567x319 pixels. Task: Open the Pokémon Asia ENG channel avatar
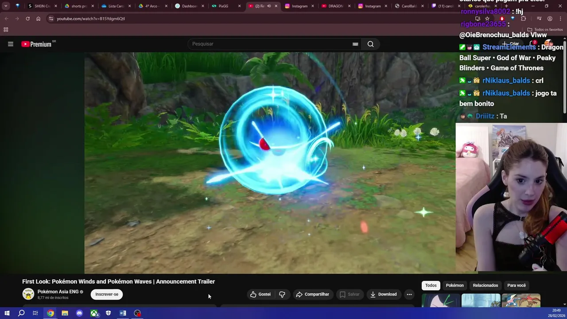click(28, 294)
